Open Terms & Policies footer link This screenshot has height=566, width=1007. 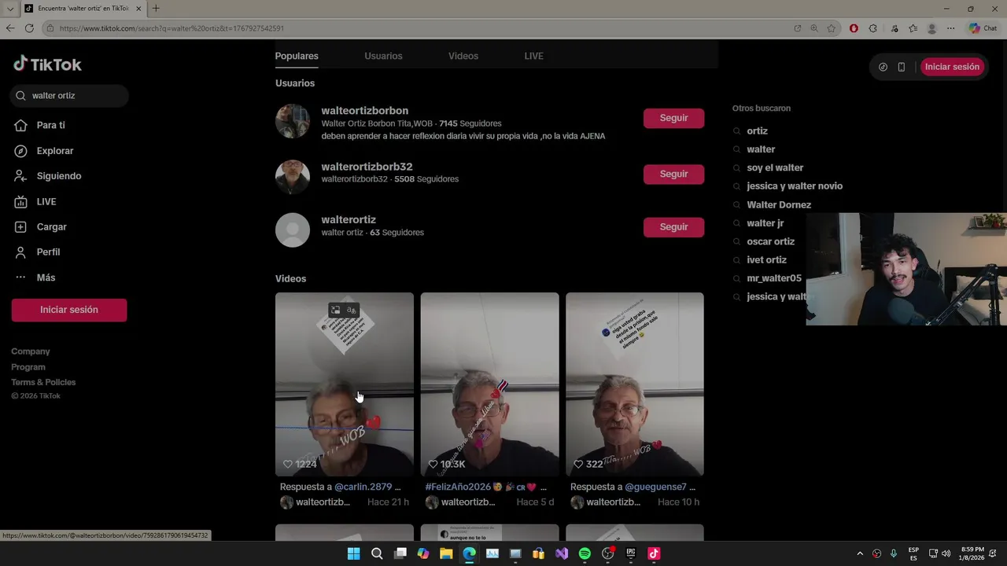43,382
